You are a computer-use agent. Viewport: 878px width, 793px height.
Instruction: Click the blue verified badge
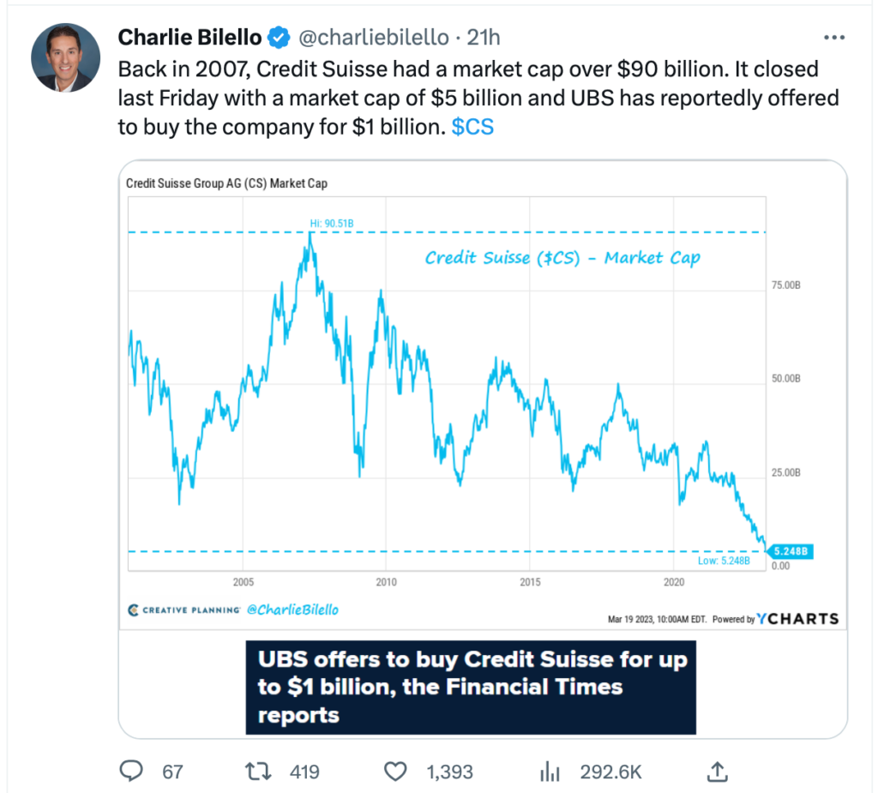pyautogui.click(x=279, y=38)
